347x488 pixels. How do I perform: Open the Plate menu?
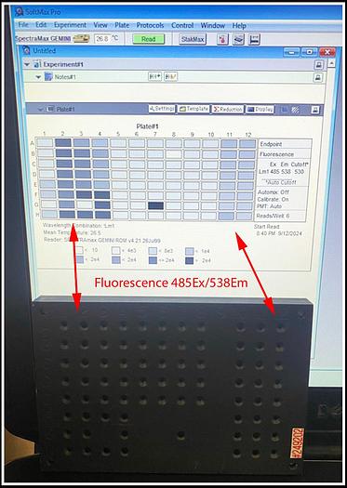coord(122,25)
